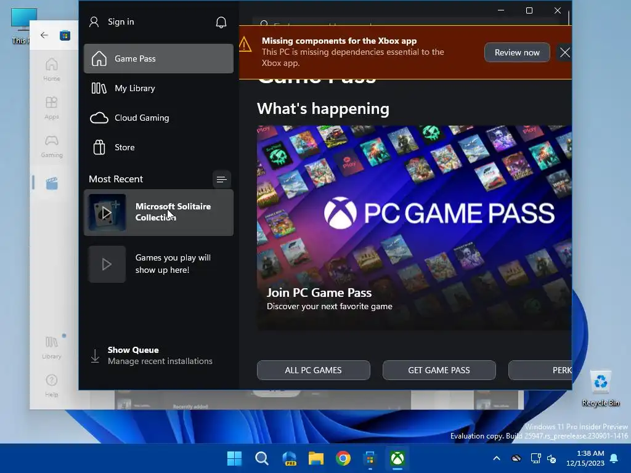Select Game Pass in Xbox sidebar
This screenshot has height=473, width=631.
pos(158,59)
